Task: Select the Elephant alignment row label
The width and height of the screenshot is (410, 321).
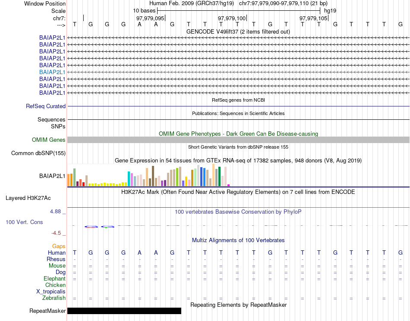Action: 54,279
